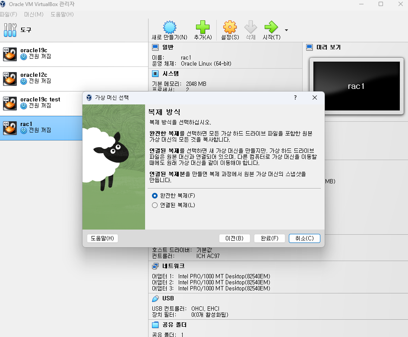Select the oracle12c VM icon

point(10,79)
